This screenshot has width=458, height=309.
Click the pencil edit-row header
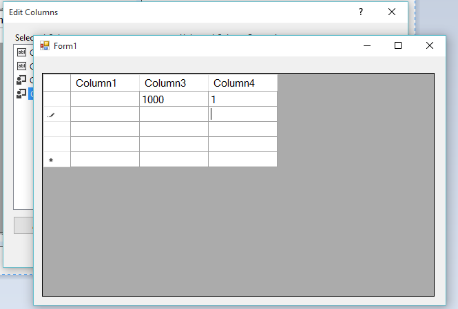point(56,114)
